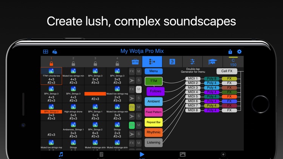Viewport: 283px width, 159px height.
Task: Select the High strings drone cell
Action: coord(73,112)
